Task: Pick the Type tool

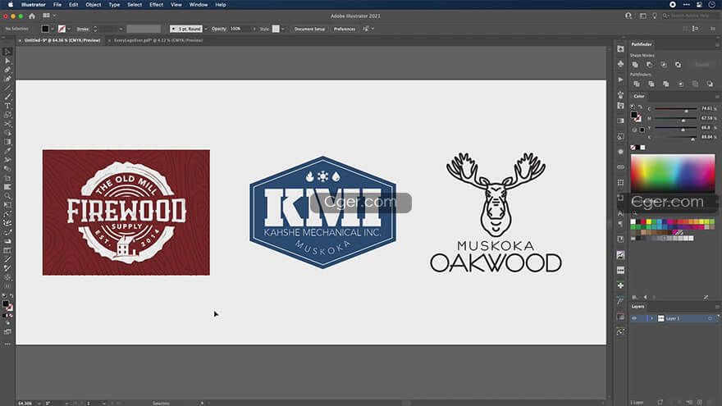Action: [7, 106]
